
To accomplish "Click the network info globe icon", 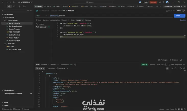I will [x=166, y=65].
